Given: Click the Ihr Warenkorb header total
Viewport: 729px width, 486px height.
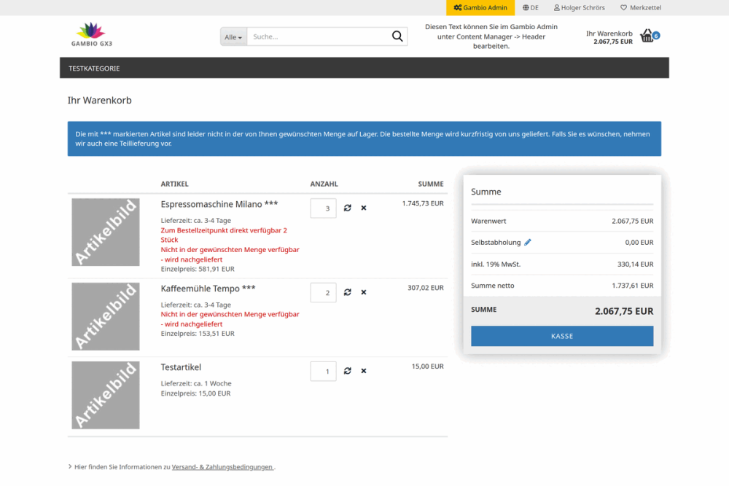Looking at the screenshot, I should 609,37.
